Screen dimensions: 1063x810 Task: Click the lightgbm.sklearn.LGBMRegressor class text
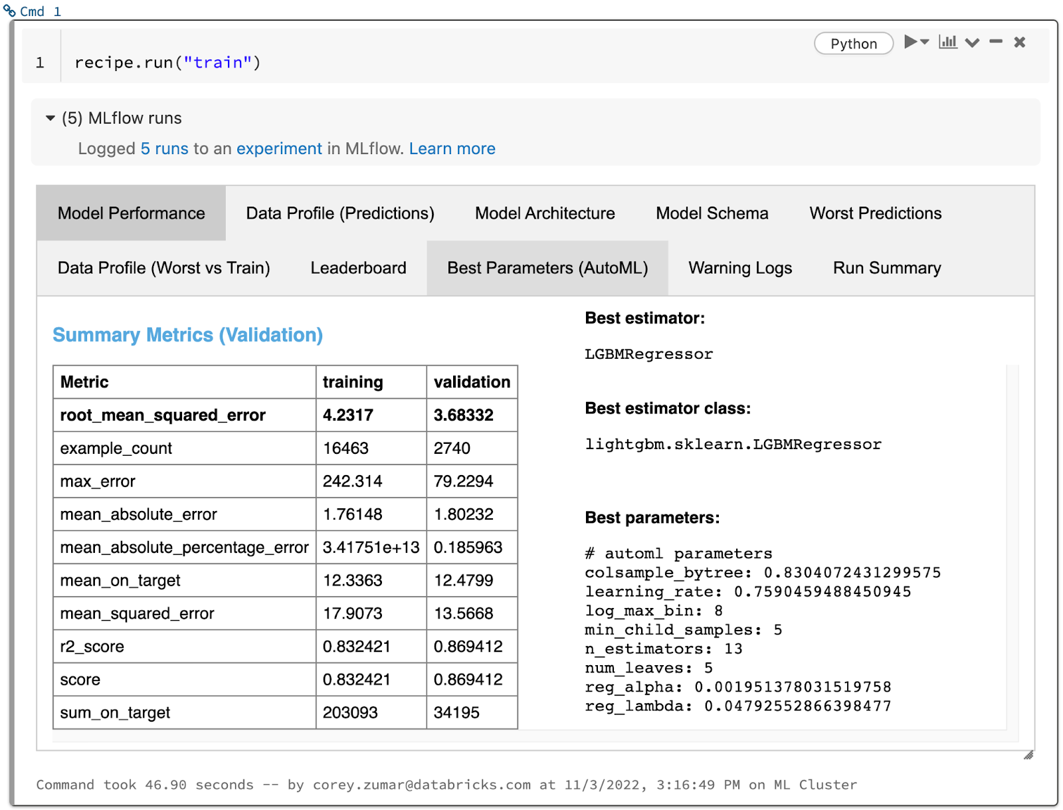[733, 445]
